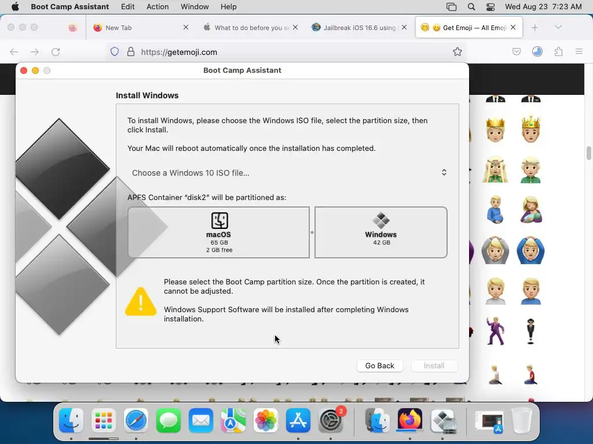This screenshot has width=593, height=444.
Task: Open Launchpad from the Dock
Action: [x=103, y=420]
